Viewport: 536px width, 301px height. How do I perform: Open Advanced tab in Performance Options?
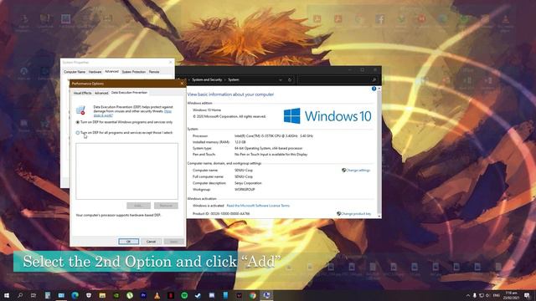pos(101,93)
